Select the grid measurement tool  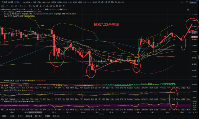click(x=30, y=6)
